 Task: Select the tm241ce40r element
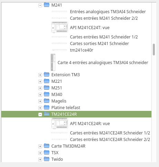tap(81, 50)
